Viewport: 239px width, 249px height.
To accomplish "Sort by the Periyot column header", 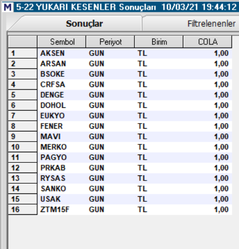I will point(110,42).
